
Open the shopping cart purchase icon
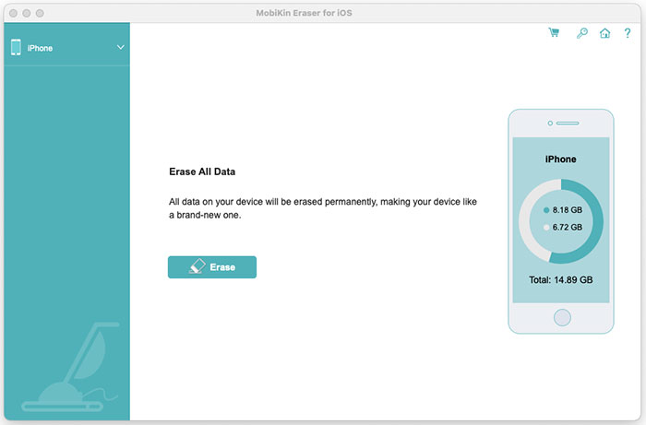tap(554, 33)
